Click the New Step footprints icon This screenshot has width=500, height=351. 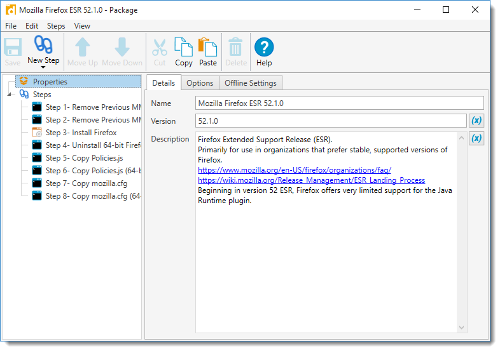[x=43, y=46]
